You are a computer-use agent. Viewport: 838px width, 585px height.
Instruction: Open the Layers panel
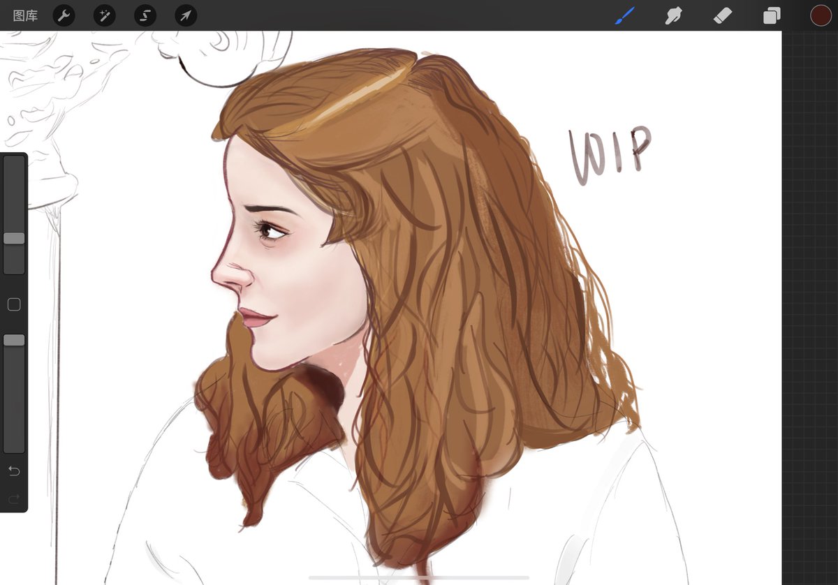point(772,15)
